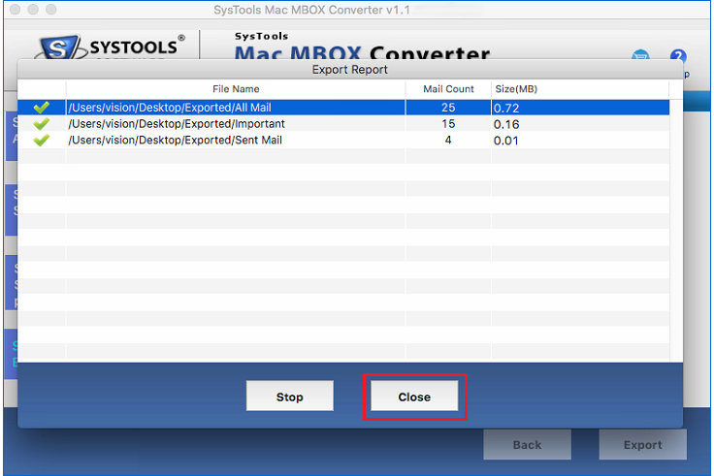Image resolution: width=714 pixels, height=476 pixels.
Task: Select the Exported/Sent Mail file path row
Action: [x=175, y=141]
